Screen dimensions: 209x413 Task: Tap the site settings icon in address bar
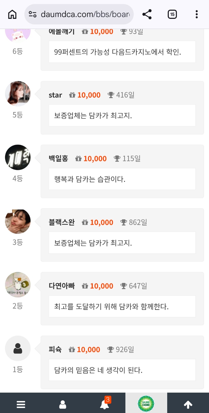pos(33,14)
